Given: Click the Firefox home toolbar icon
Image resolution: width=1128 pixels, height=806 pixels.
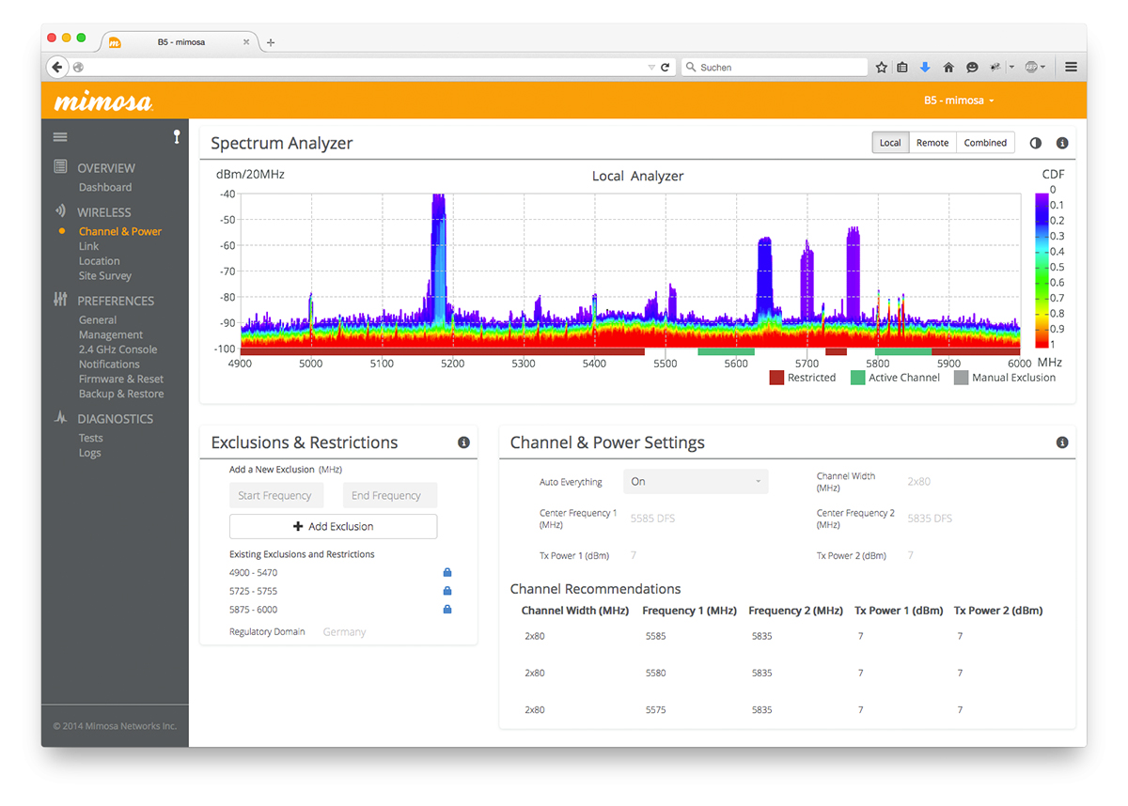Looking at the screenshot, I should (948, 68).
